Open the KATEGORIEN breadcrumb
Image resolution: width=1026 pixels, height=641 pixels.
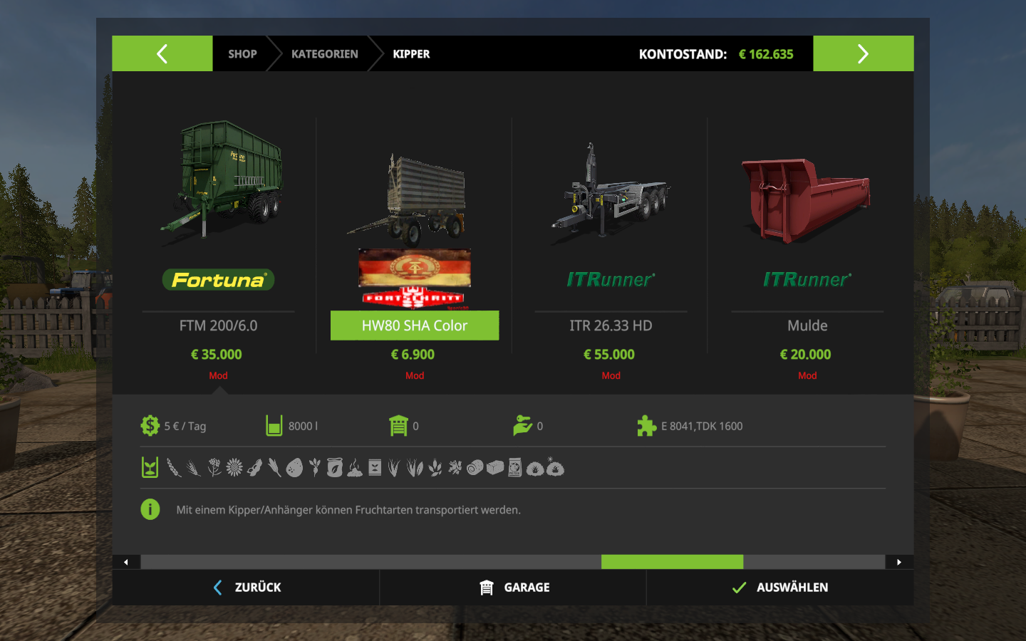[325, 54]
